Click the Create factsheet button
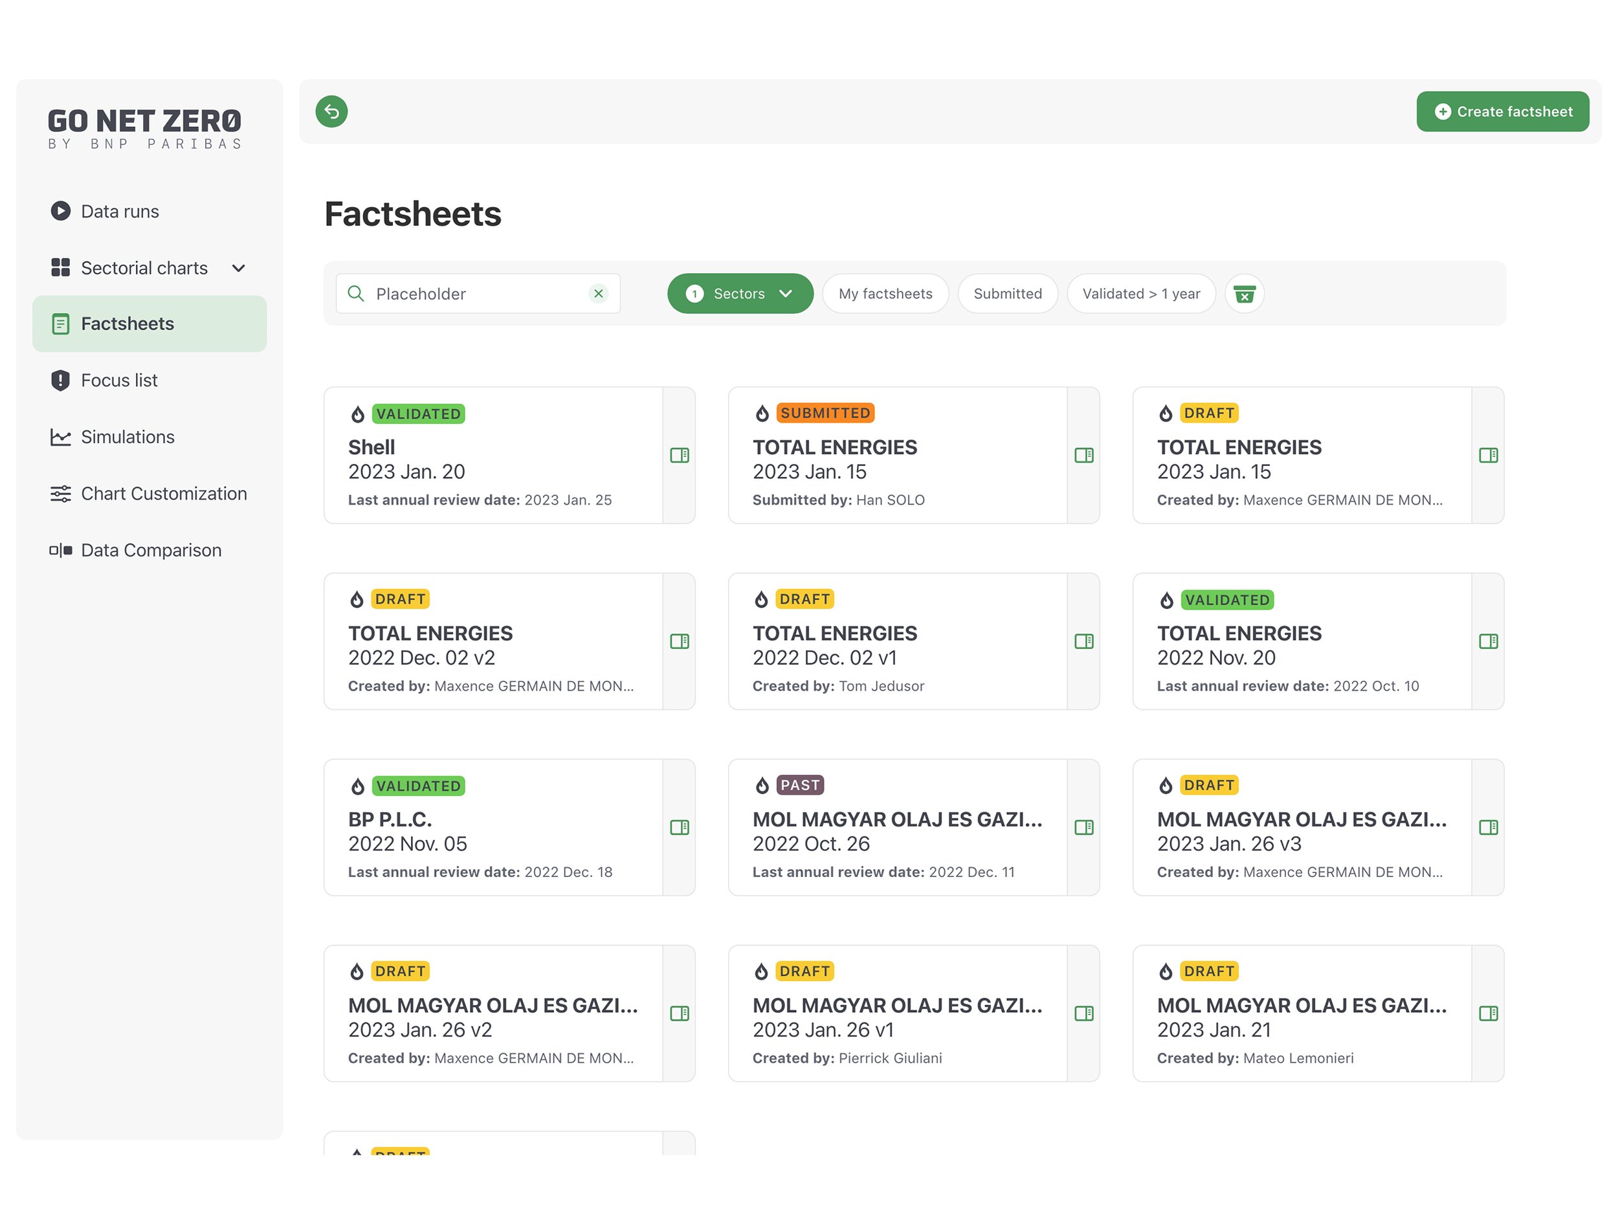 1502,111
